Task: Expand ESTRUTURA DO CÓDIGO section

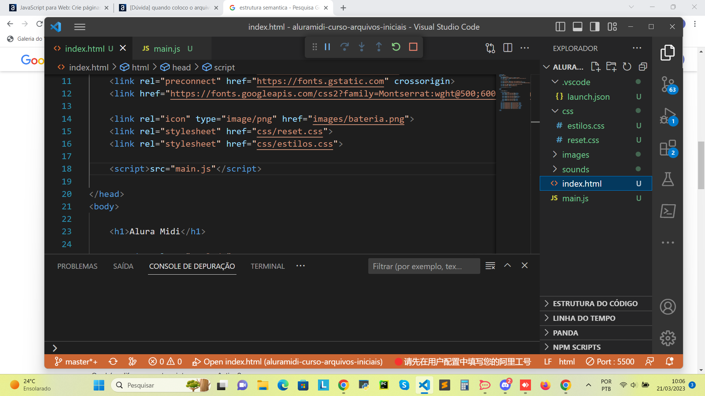Action: point(596,304)
